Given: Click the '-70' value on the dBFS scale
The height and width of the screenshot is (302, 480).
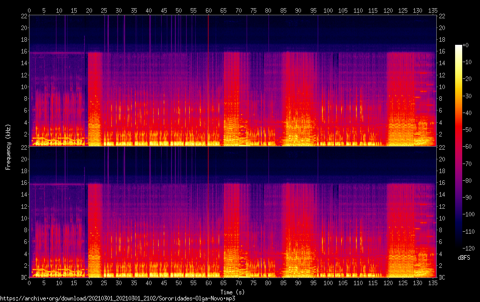Looking at the screenshot, I should [467, 163].
